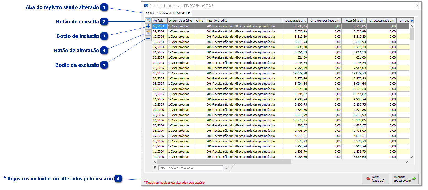Select the row with período 03/2006
Image resolution: width=428 pixels, height=190 pixels.
point(281,115)
